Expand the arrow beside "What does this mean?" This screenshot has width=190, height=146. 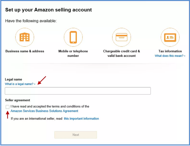coord(185,56)
